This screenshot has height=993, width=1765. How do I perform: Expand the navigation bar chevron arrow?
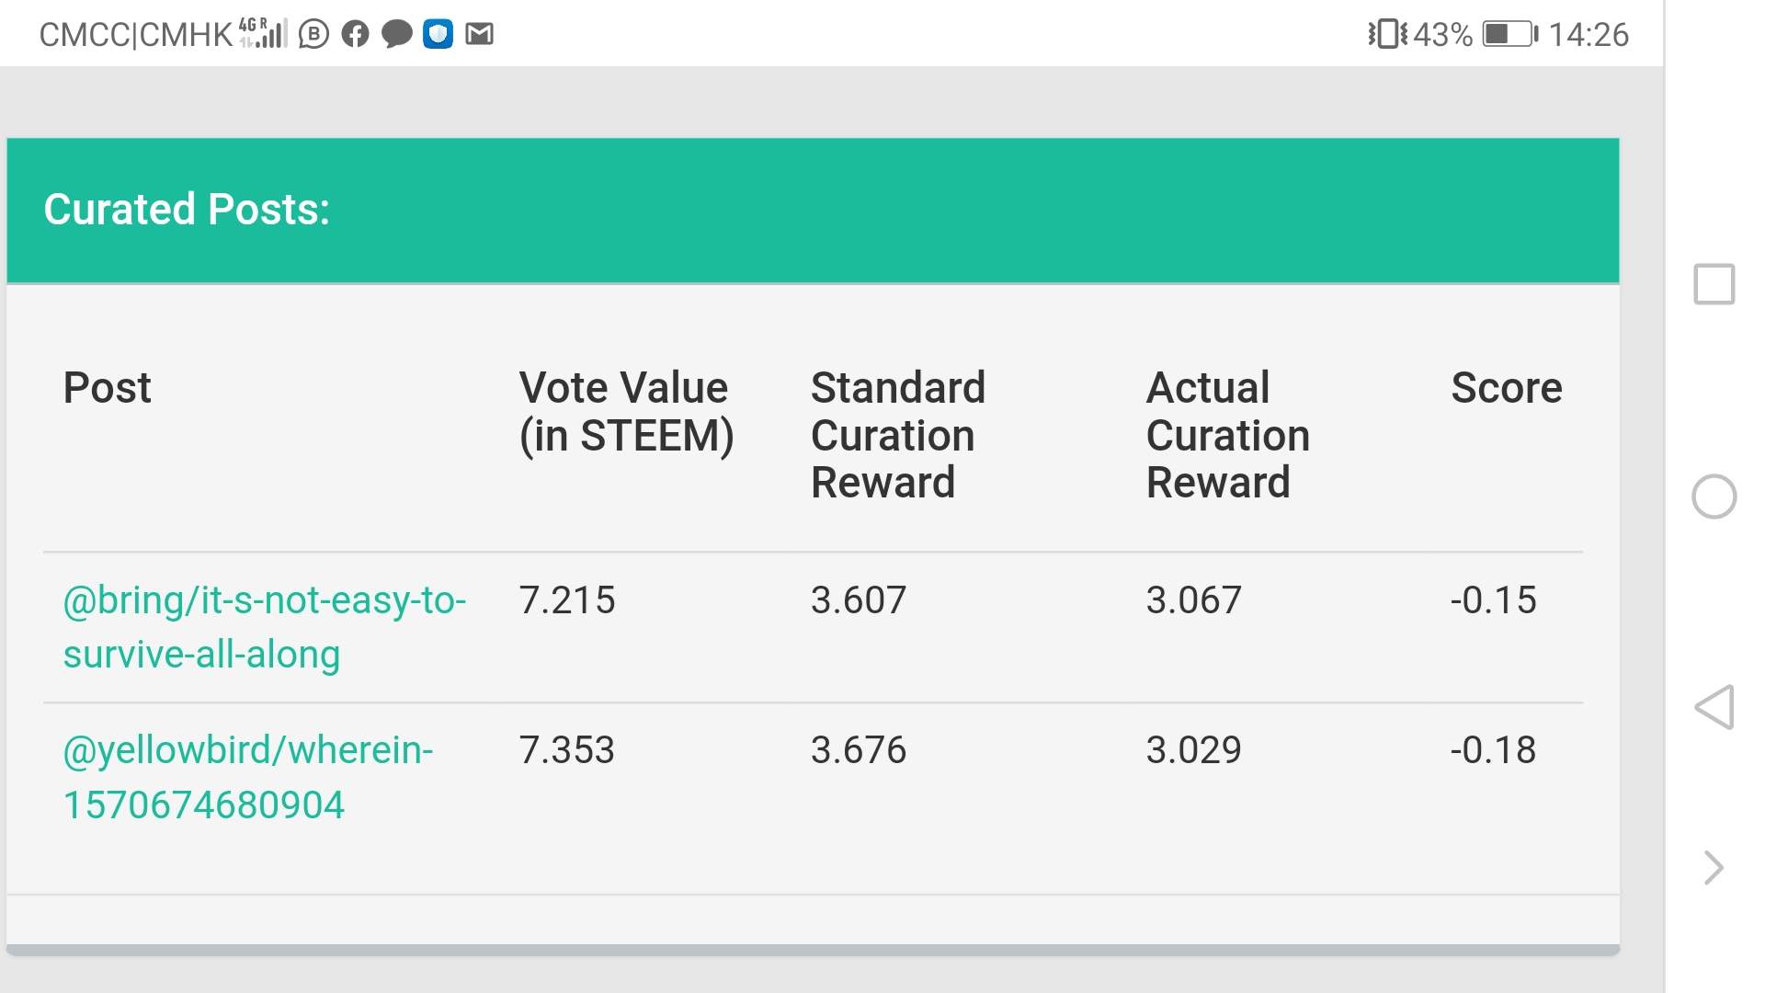(1714, 867)
